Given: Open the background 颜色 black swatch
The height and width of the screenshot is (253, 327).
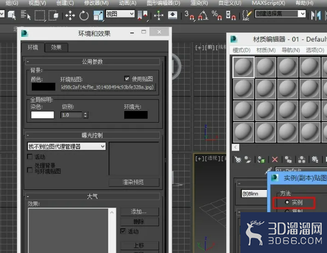Looking at the screenshot, I should point(43,87).
